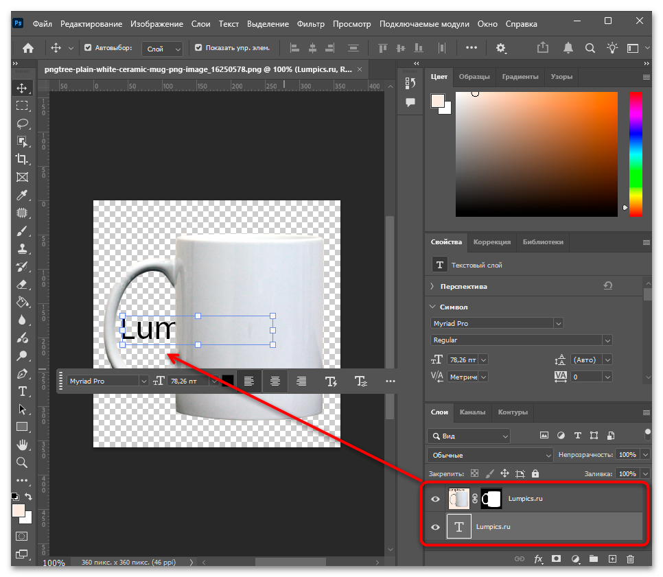Reset the Перспектива transform

click(608, 286)
